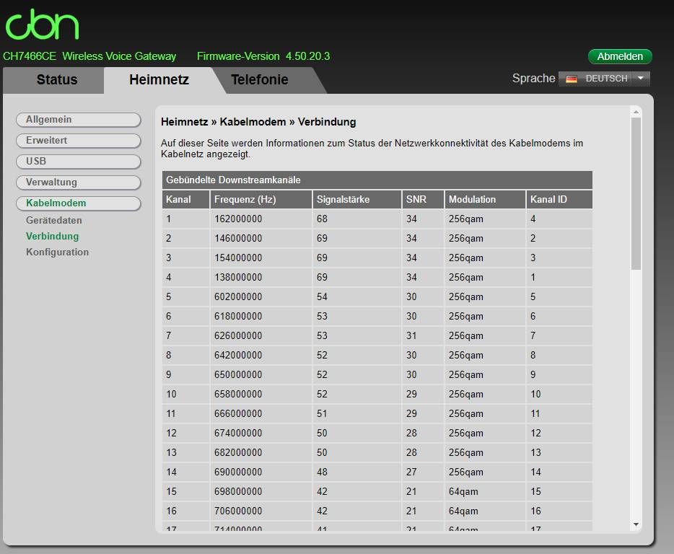Click 256qam modulation in channel 5 row
Screen dimensions: 674x554
pyautogui.click(x=466, y=296)
